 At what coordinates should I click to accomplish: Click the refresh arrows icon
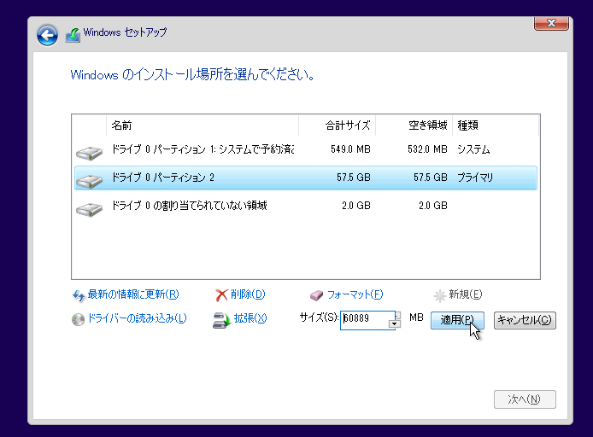coord(79,295)
